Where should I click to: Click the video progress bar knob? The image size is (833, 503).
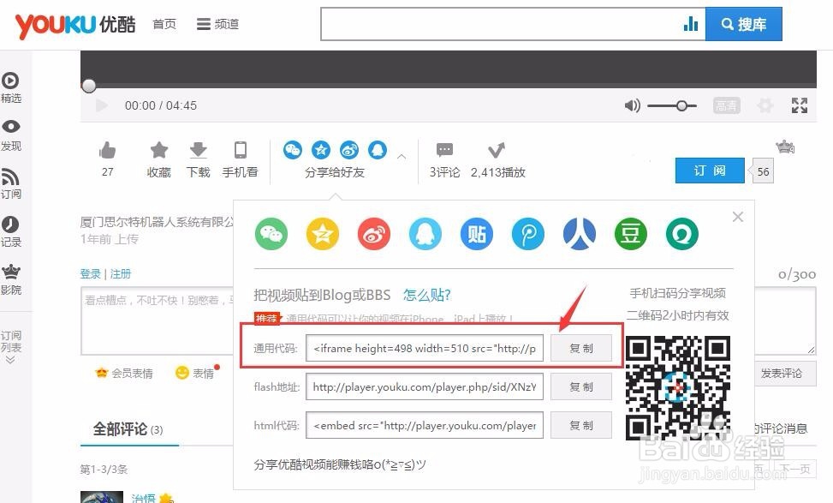89,85
